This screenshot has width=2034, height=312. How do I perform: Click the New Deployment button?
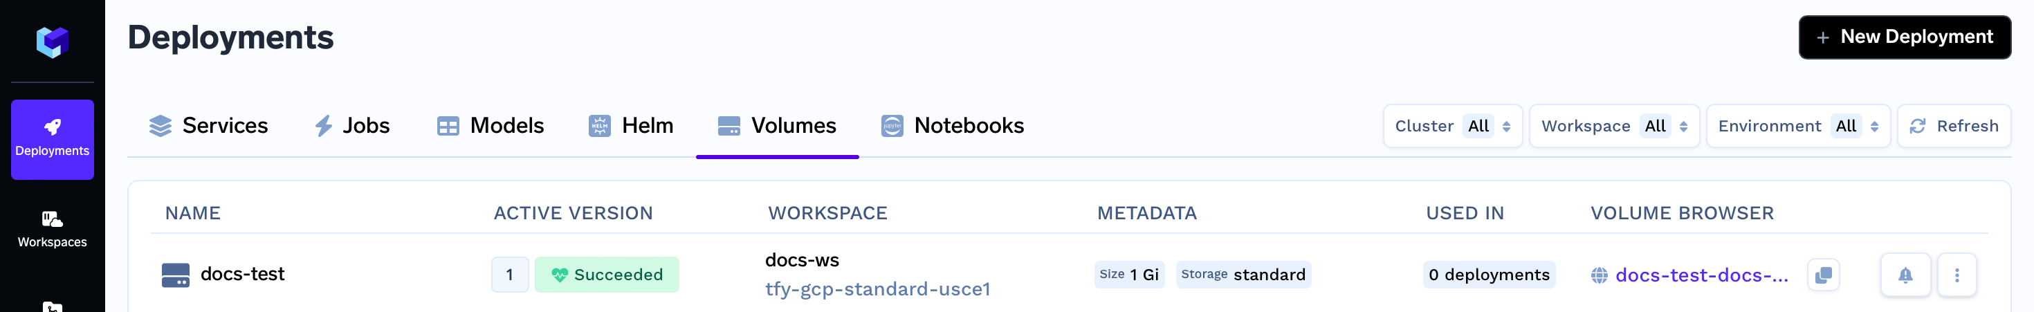(x=1905, y=37)
